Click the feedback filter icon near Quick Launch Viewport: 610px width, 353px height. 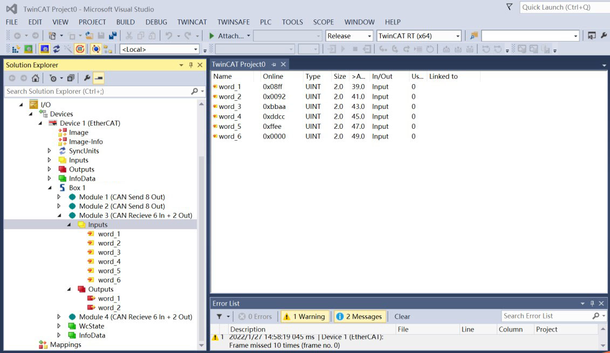[509, 7]
